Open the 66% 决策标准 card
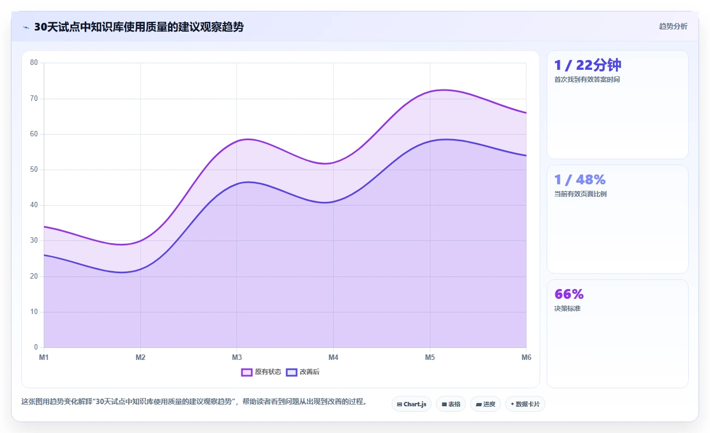710x433 pixels. (x=617, y=334)
